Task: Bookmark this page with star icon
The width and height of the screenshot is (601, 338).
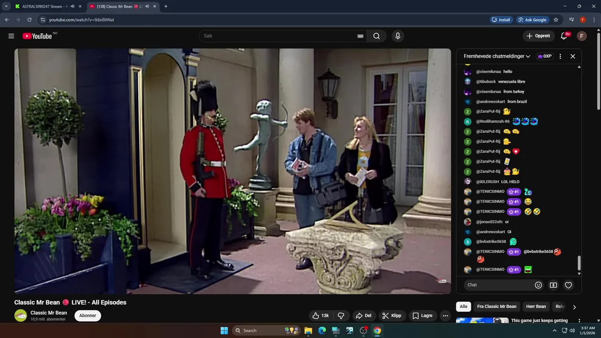Action: tap(556, 20)
